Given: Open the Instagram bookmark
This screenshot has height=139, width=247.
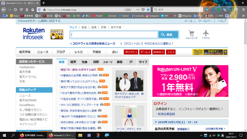Looking at the screenshot, I should 152,16.
